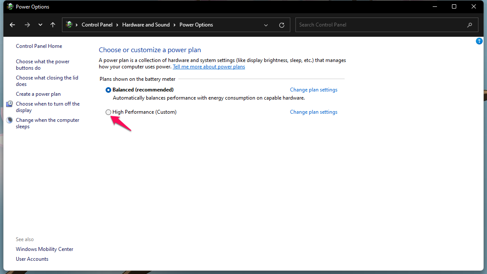This screenshot has height=274, width=487.
Task: Click the Control Panel icon in address bar
Action: click(69, 24)
